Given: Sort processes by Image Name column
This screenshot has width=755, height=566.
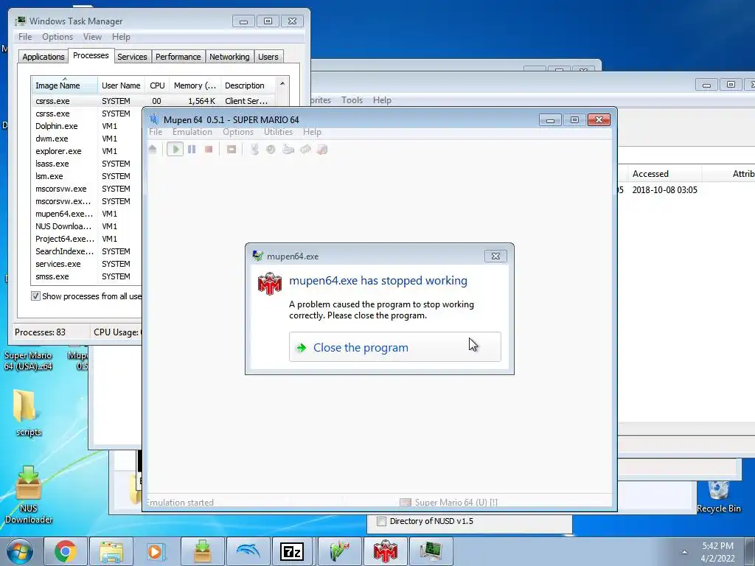Looking at the screenshot, I should [x=64, y=85].
